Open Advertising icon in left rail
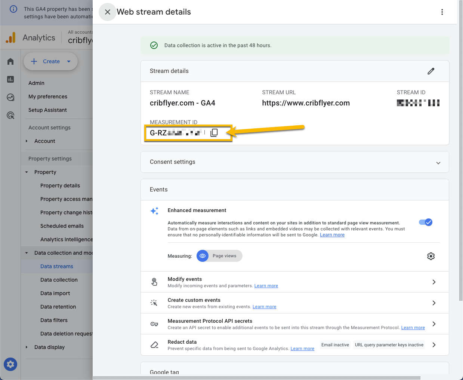Image resolution: width=463 pixels, height=380 pixels. click(x=10, y=115)
